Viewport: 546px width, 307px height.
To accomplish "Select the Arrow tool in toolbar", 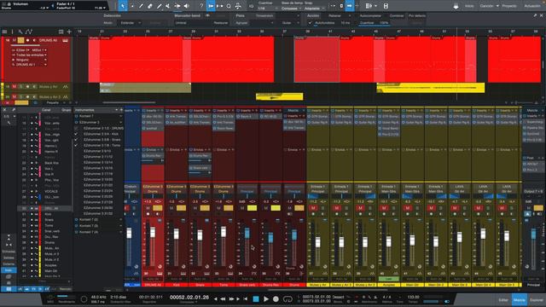I will point(123,6).
